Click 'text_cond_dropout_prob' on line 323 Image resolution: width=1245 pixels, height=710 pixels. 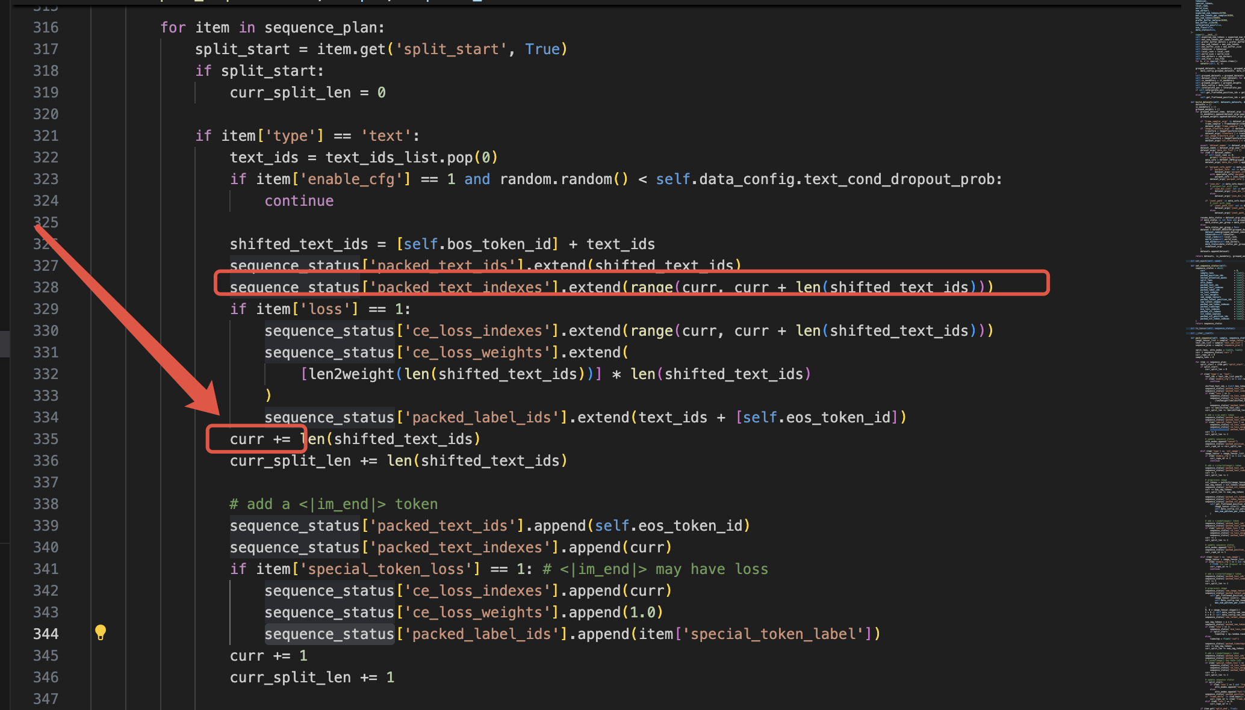tap(898, 179)
